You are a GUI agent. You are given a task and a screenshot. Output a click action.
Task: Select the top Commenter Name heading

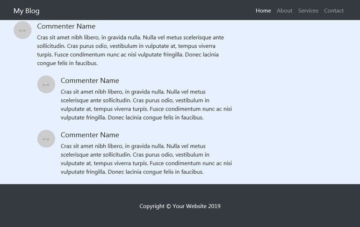66,26
